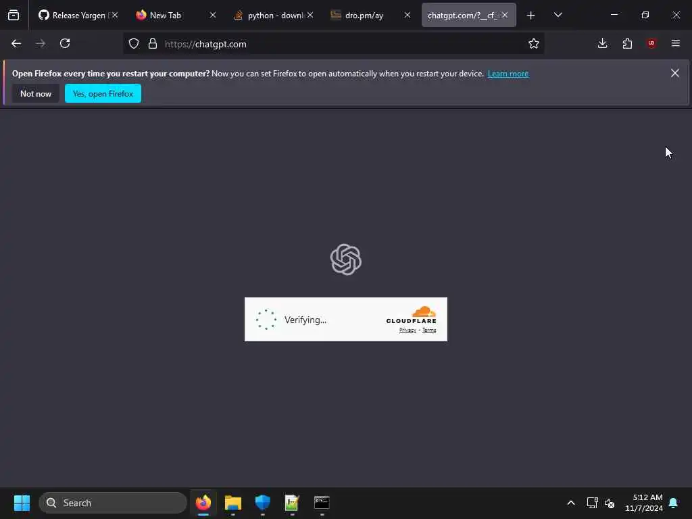Image resolution: width=692 pixels, height=519 pixels.
Task: Select the chatgpt.com tab
Action: [x=469, y=16]
